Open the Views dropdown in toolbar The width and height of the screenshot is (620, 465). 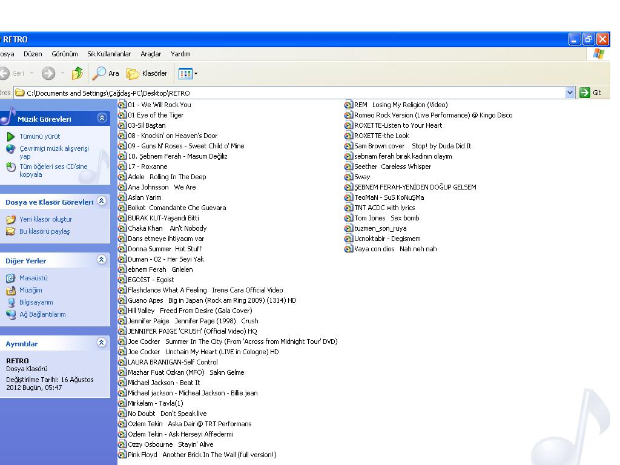click(x=188, y=73)
